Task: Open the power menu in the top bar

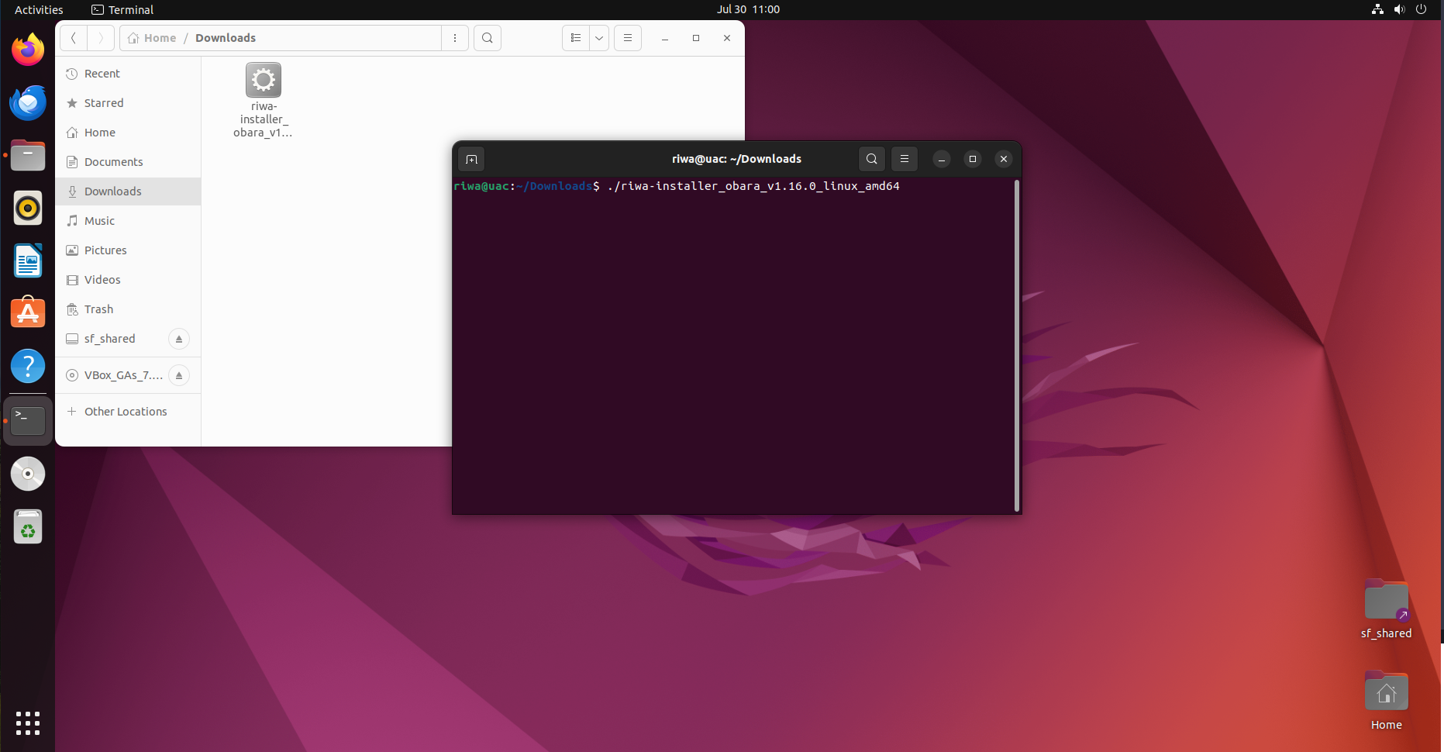Action: point(1421,9)
